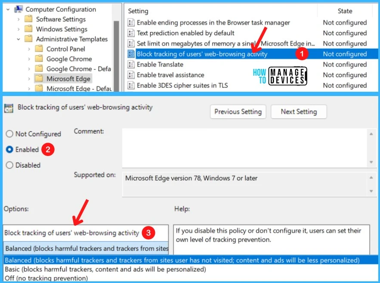The image size is (380, 283).
Task: Expand the Software Settings node
Action: point(19,19)
